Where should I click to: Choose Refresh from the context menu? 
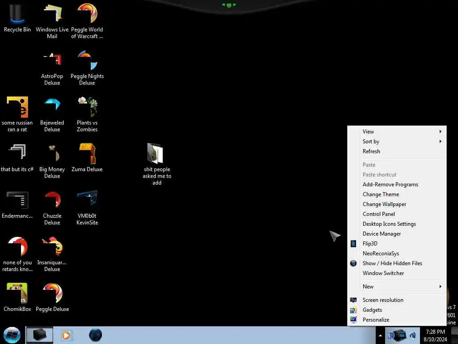coord(397,151)
